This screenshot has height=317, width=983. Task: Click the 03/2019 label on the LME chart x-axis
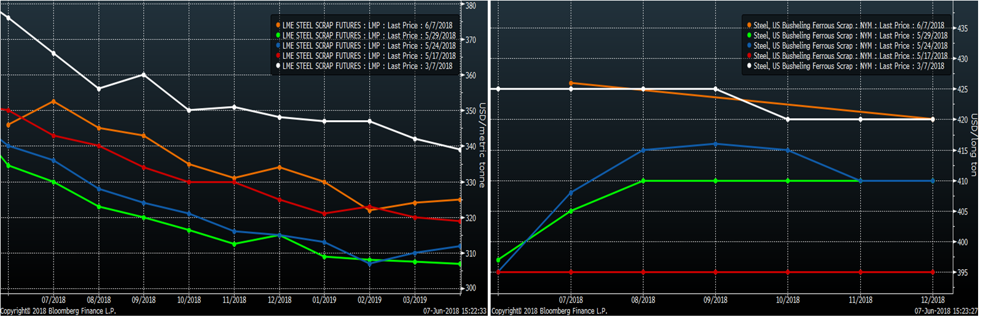415,300
